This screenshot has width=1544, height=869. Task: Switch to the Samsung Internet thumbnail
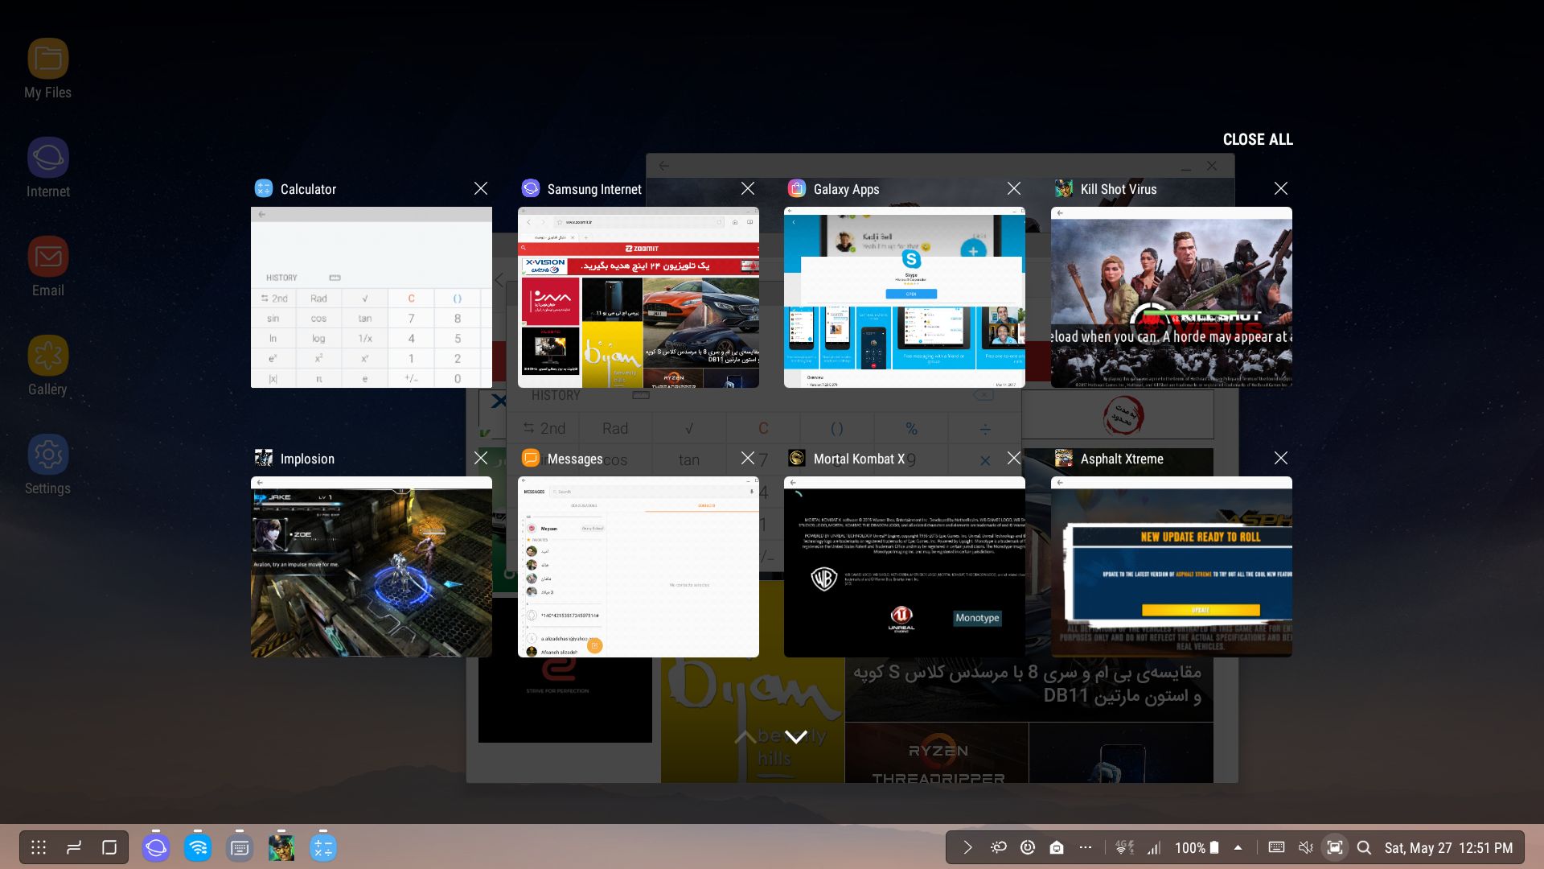pyautogui.click(x=639, y=298)
